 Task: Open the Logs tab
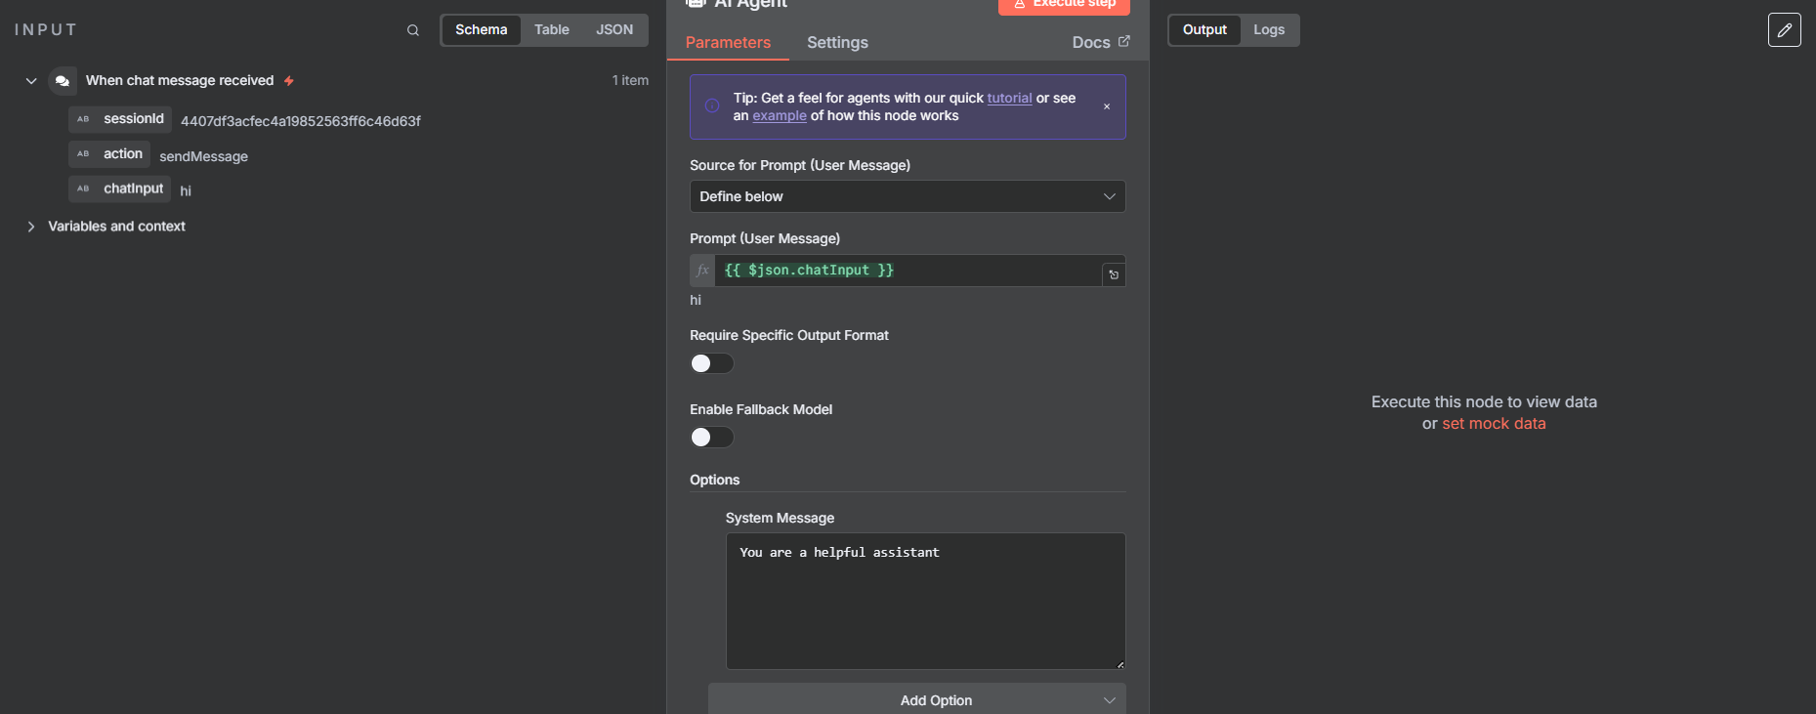coord(1269,30)
